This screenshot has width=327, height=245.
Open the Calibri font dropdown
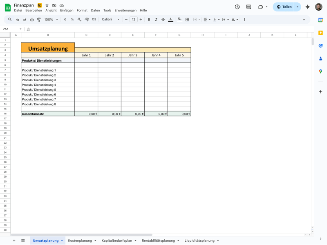tap(111, 20)
